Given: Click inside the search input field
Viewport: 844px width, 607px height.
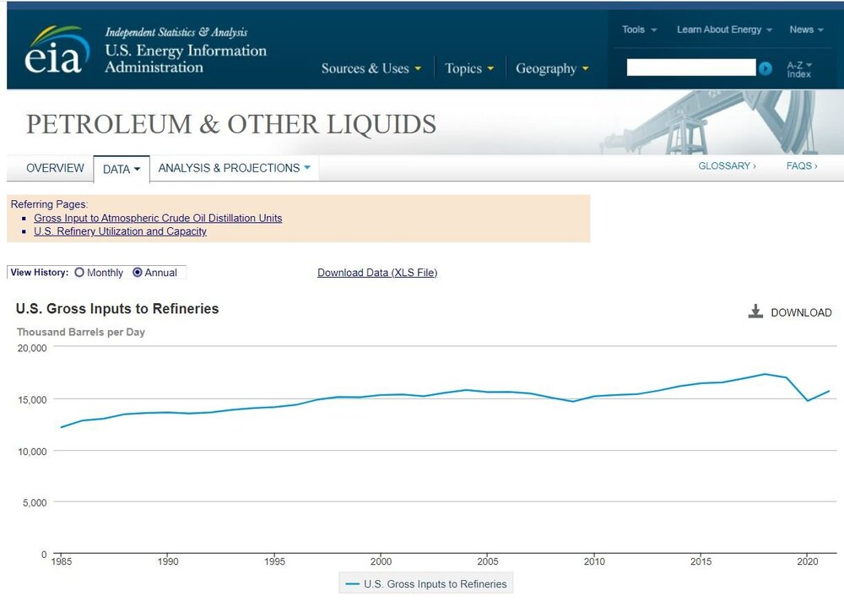Looking at the screenshot, I should tap(690, 67).
